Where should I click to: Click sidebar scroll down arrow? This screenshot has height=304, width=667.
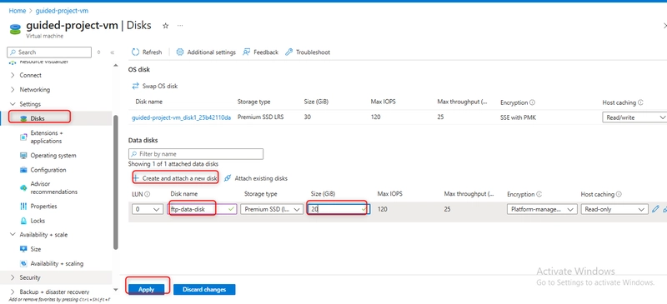coord(115,289)
